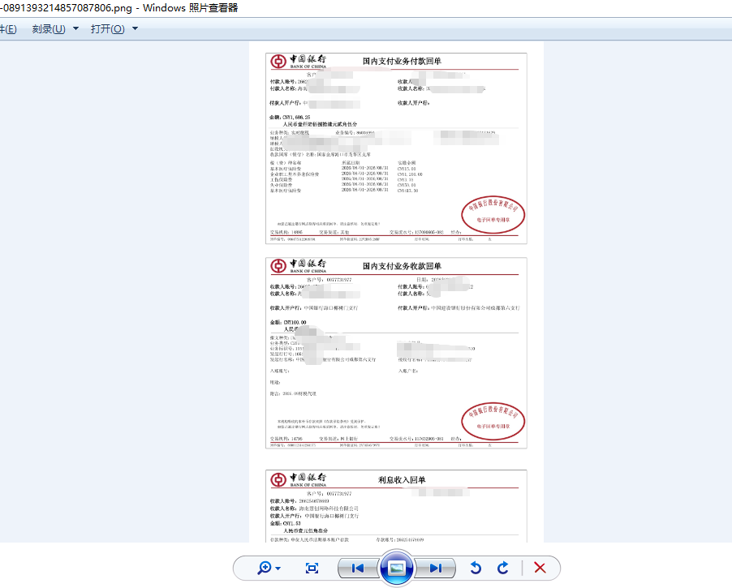Click the red seal on payment receipt
Viewport: 732px width, 588px height.
click(493, 215)
